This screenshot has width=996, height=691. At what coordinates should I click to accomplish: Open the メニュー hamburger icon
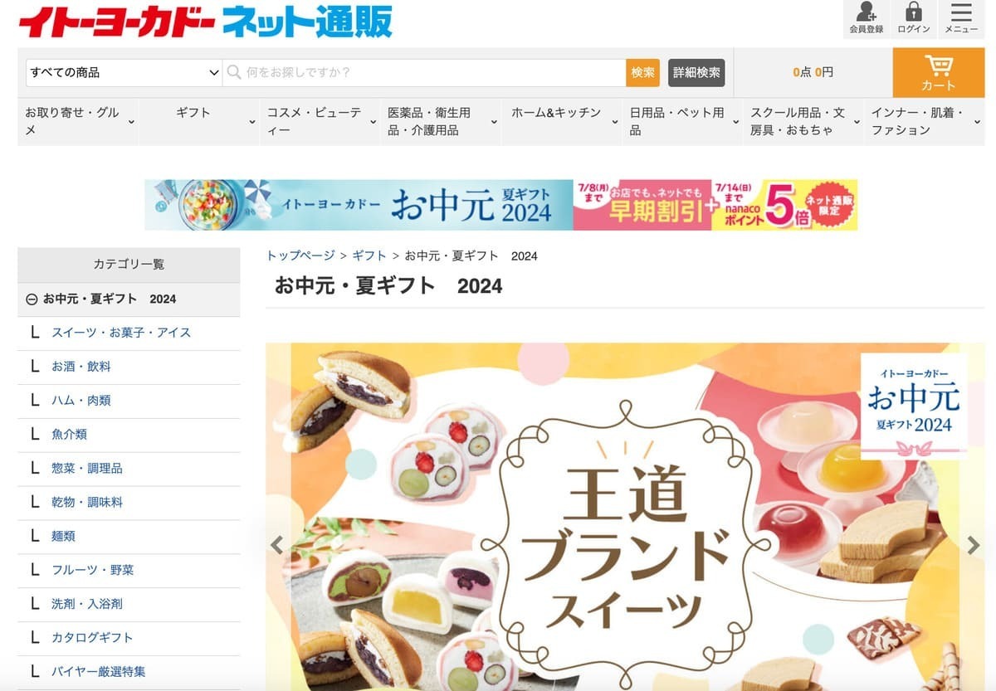click(x=961, y=18)
